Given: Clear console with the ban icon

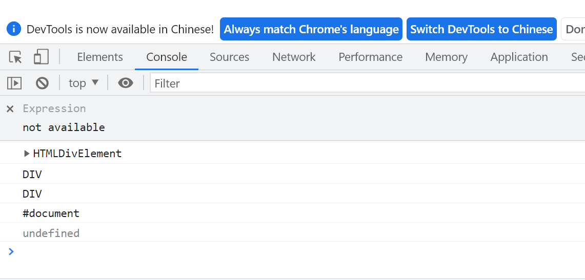Looking at the screenshot, I should (42, 83).
